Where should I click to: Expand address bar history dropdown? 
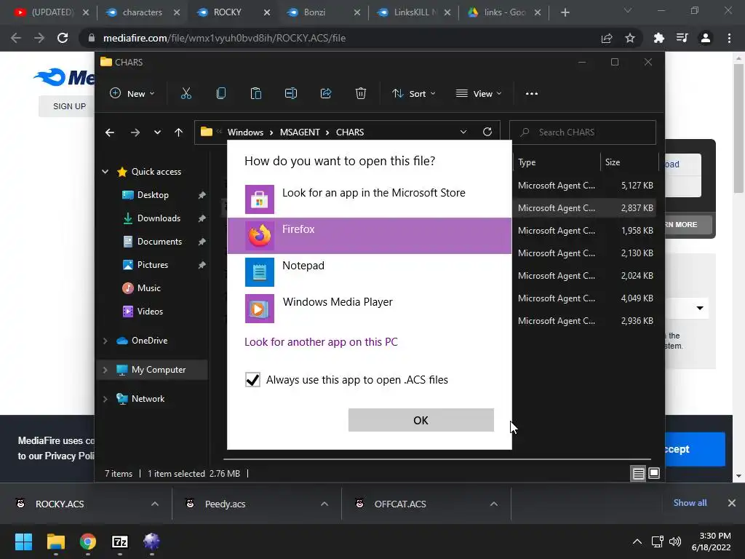463,132
